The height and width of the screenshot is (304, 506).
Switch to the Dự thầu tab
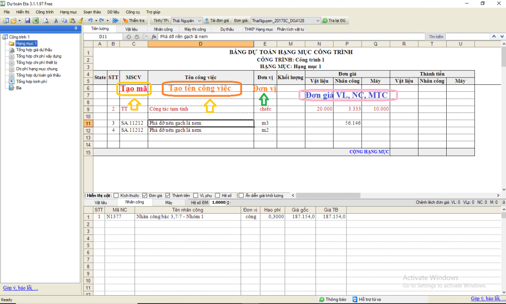[227, 29]
